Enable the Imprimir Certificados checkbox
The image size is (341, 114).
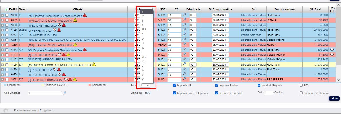[x=301, y=93]
